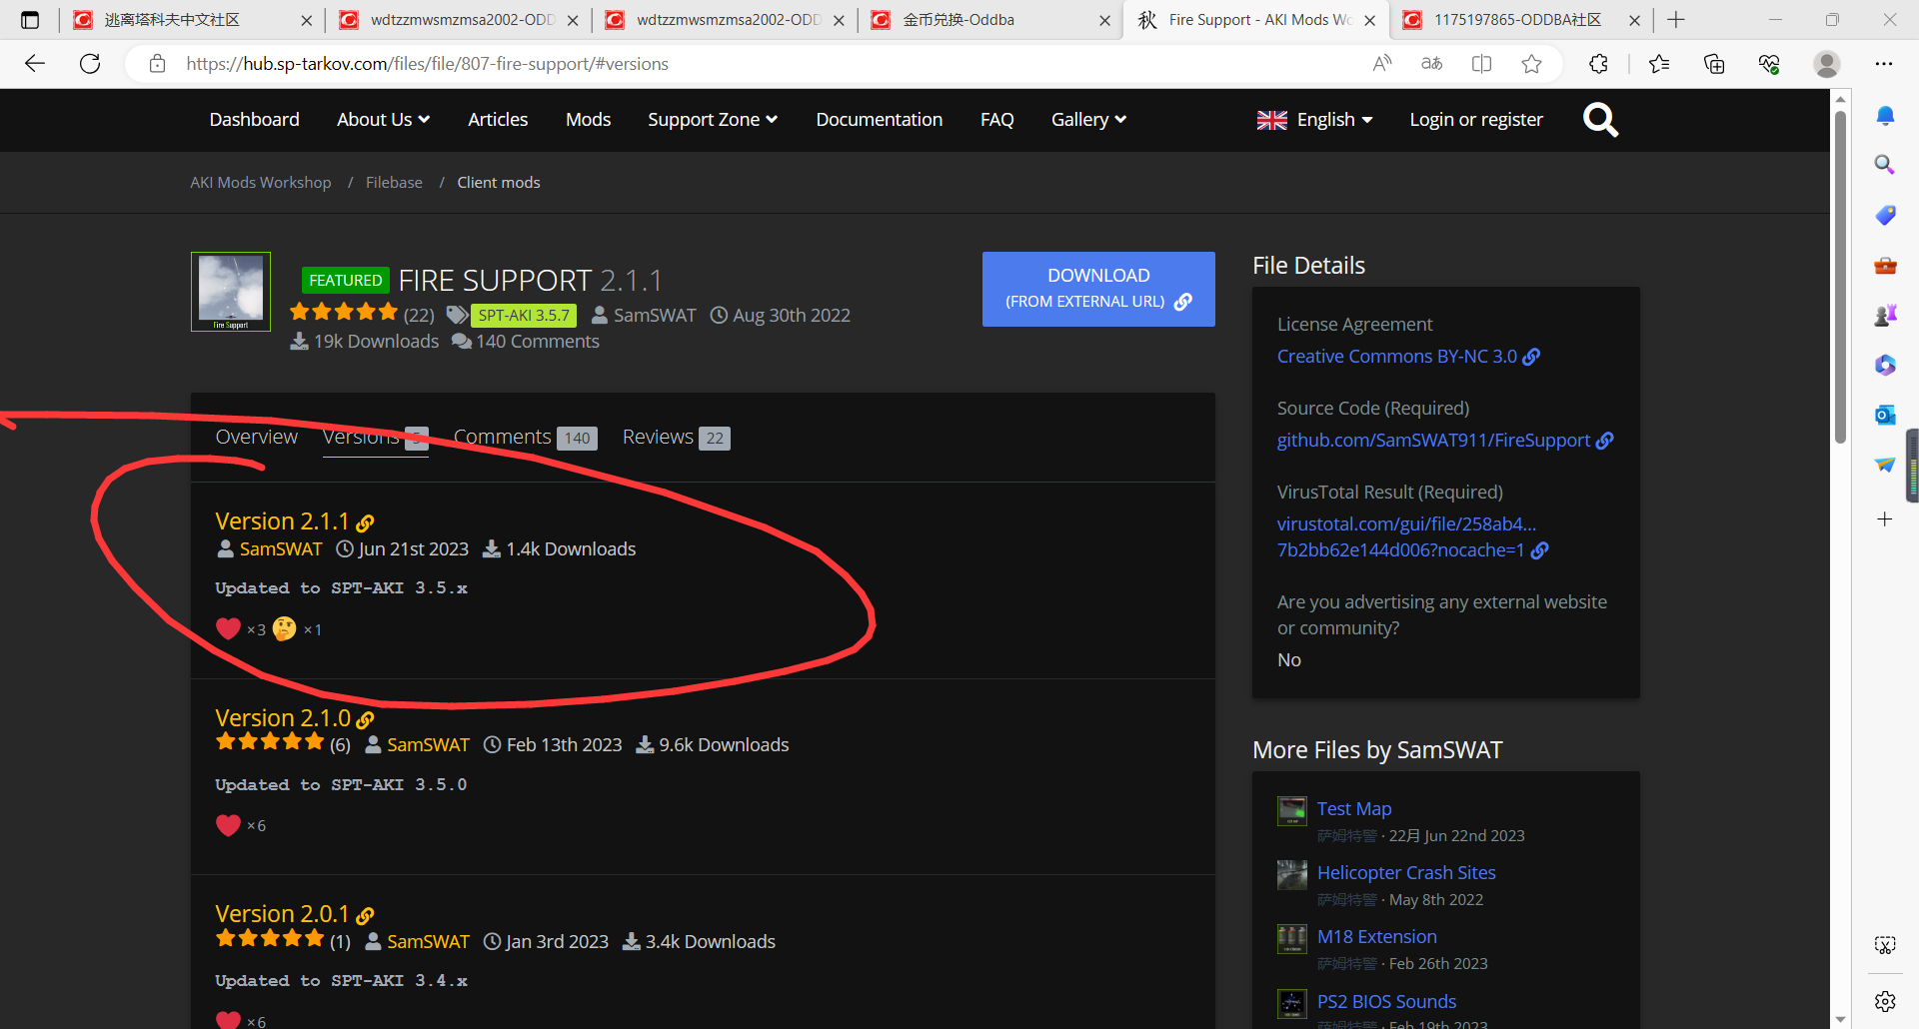Click the thinking emoji reaction on Version 2.1.1
Viewport: 1919px width, 1029px height.
285,628
